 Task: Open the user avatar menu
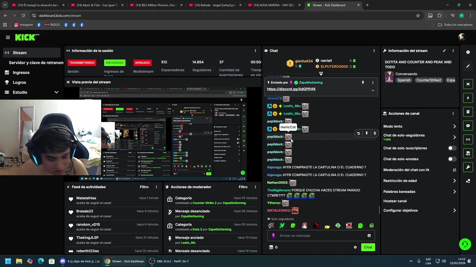coord(462,37)
